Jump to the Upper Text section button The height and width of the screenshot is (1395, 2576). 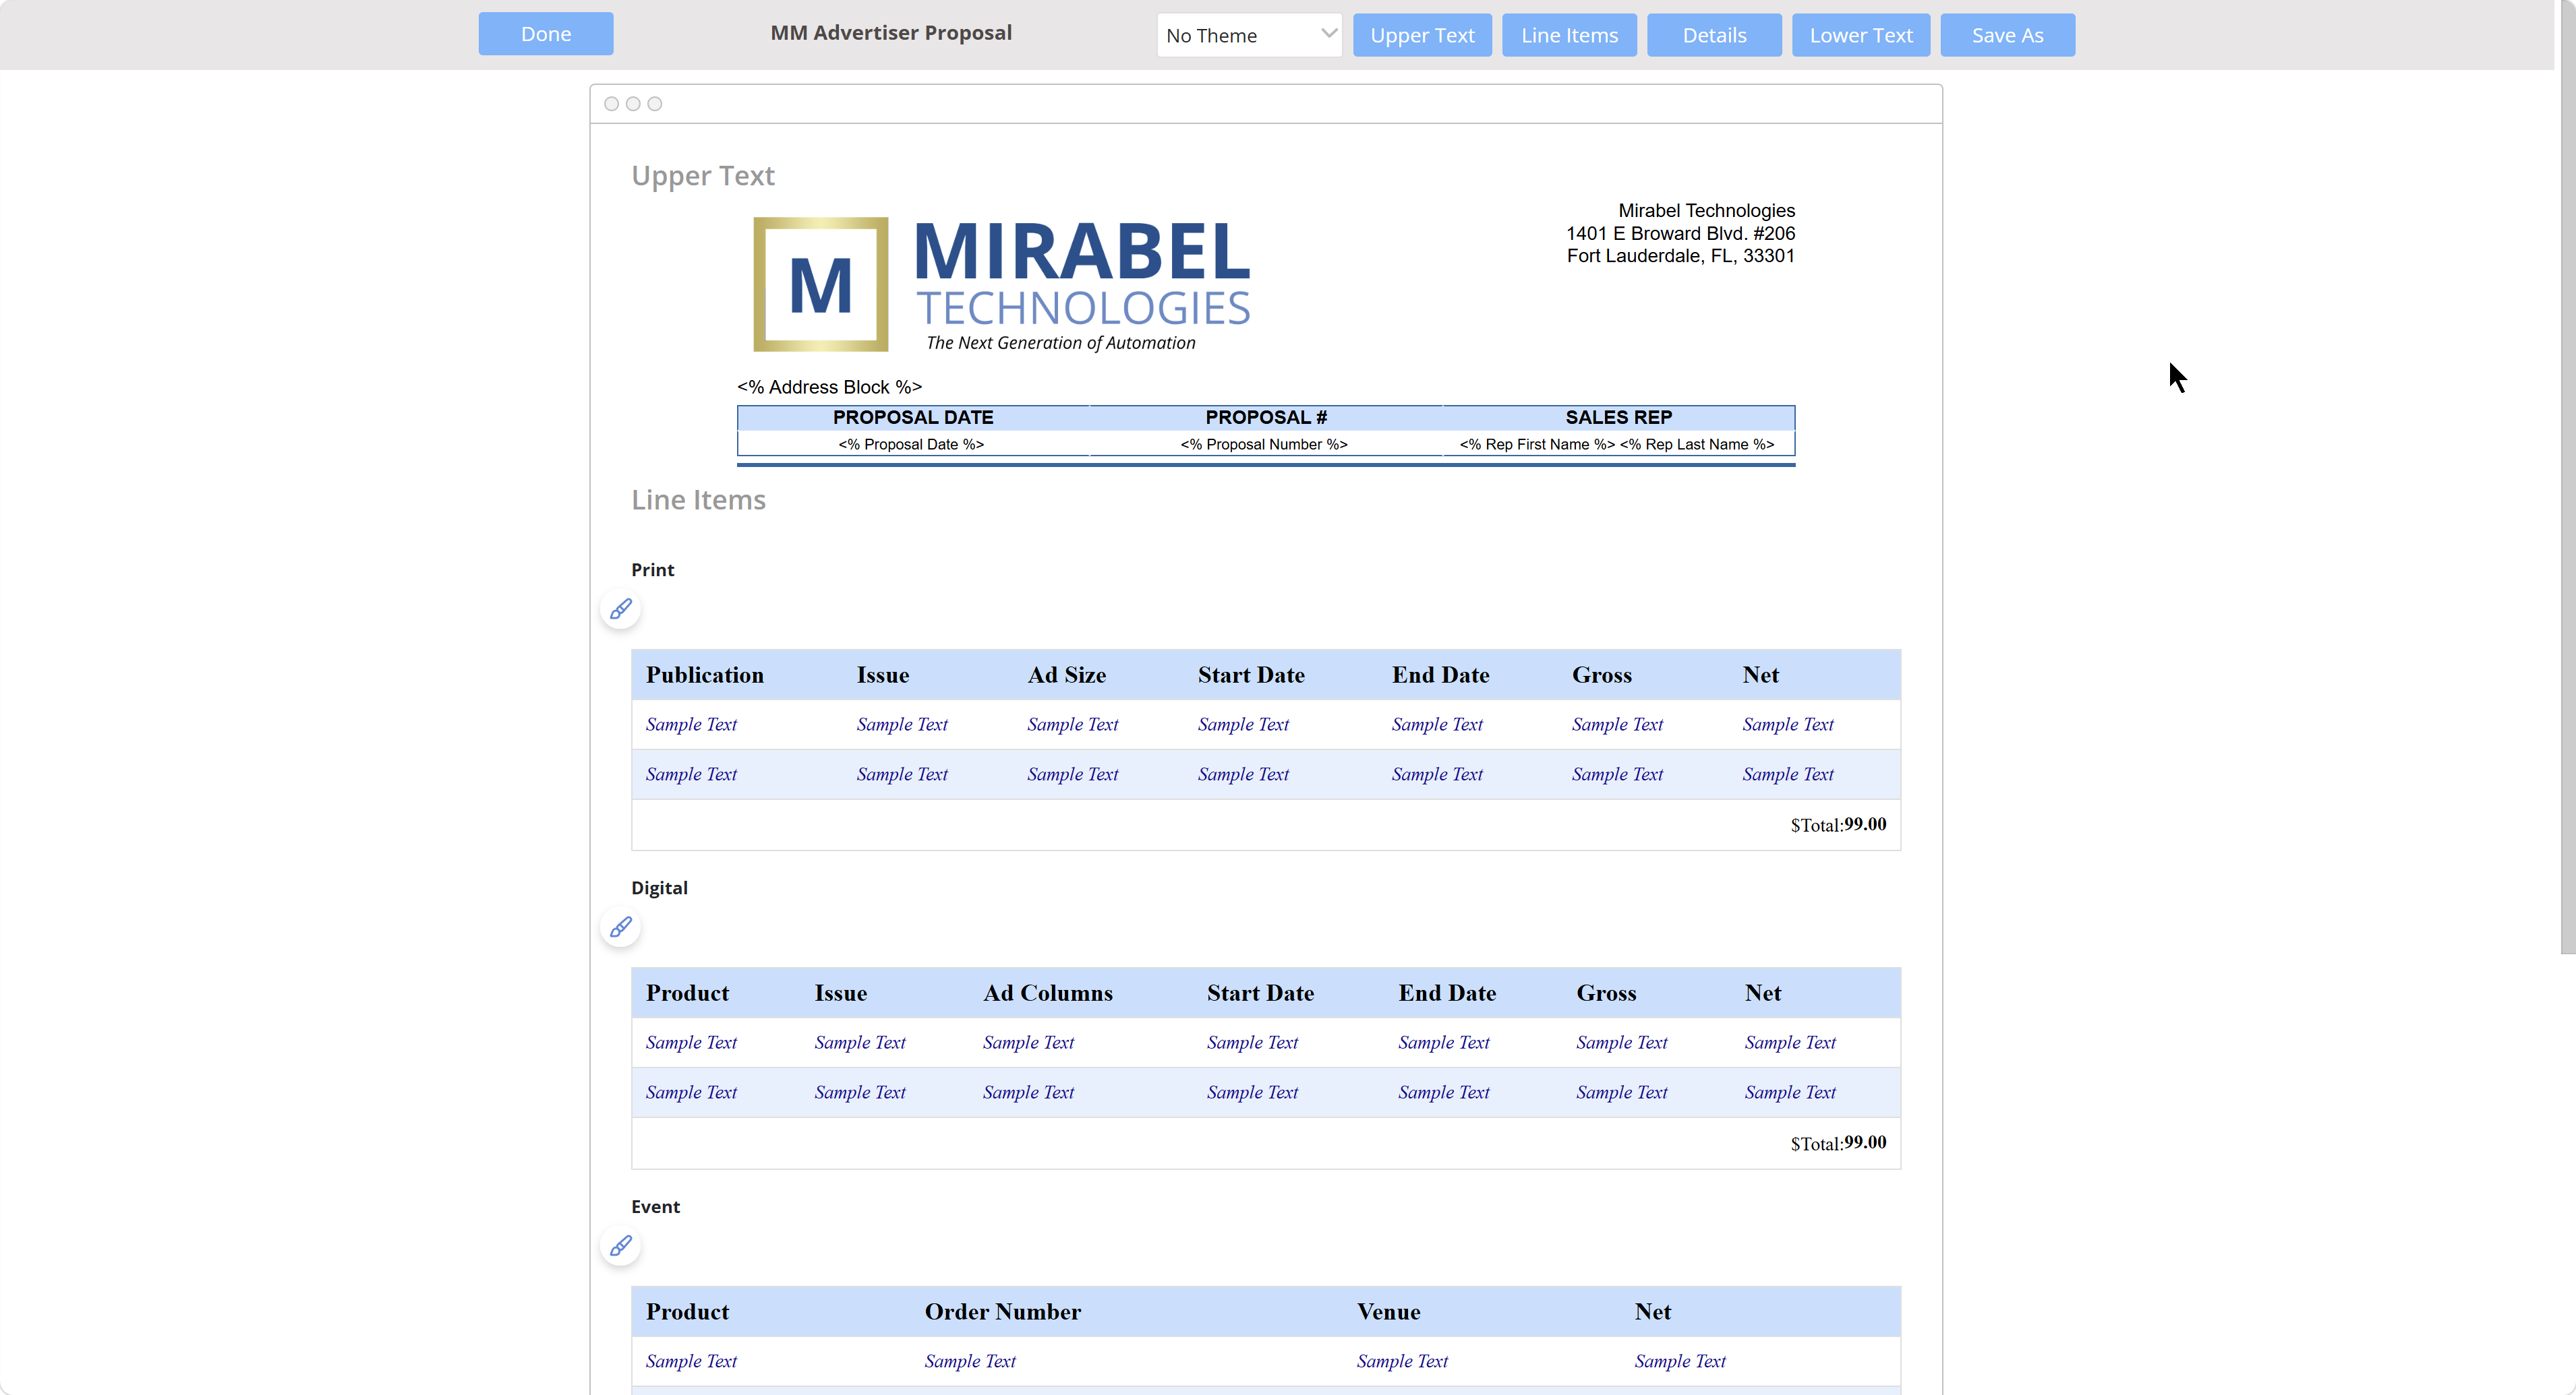[1422, 35]
